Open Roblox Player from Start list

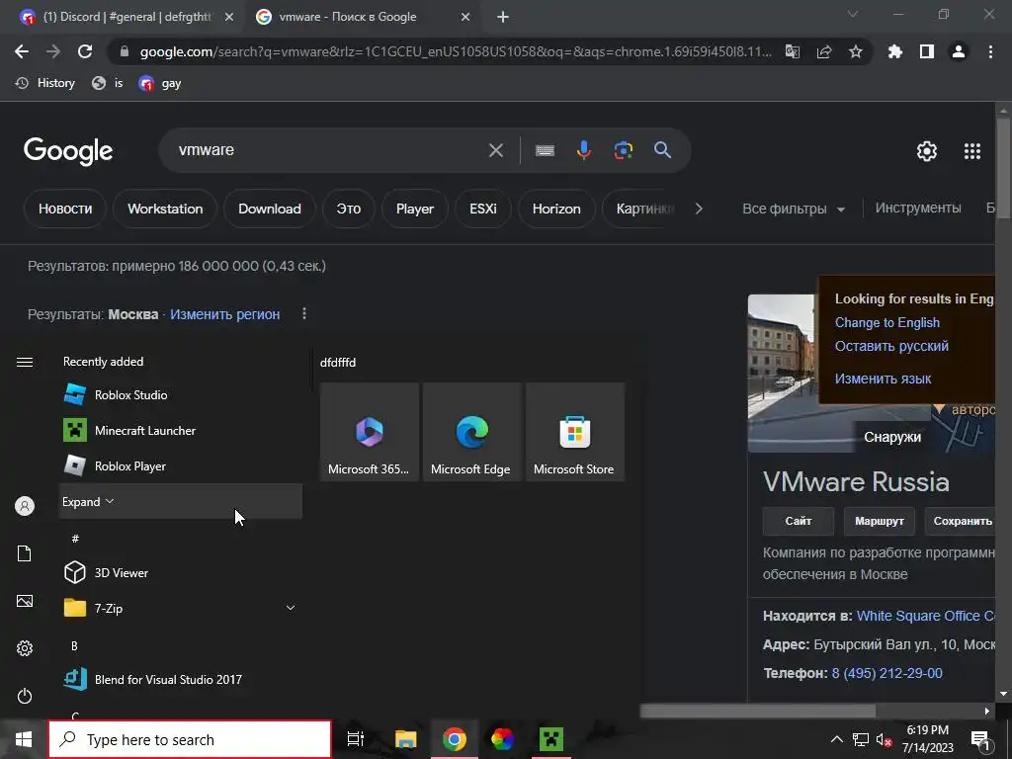(x=181, y=466)
